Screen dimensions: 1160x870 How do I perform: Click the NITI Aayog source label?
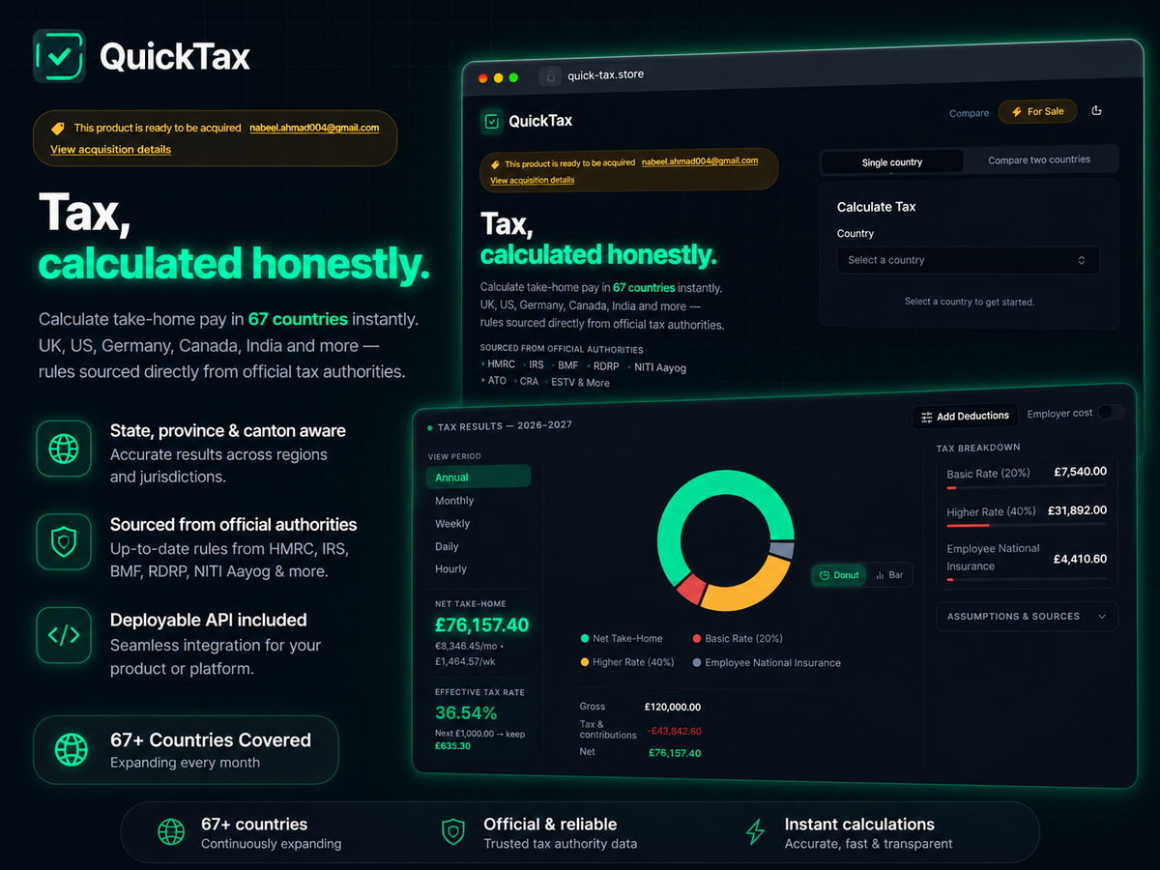point(659,367)
